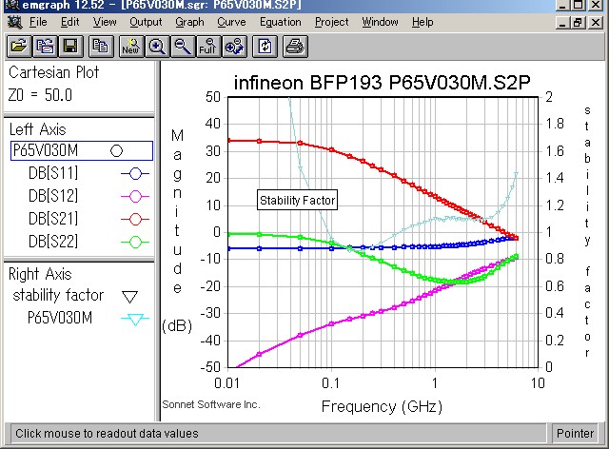
Task: Open the Edit menu
Action: coord(69,22)
